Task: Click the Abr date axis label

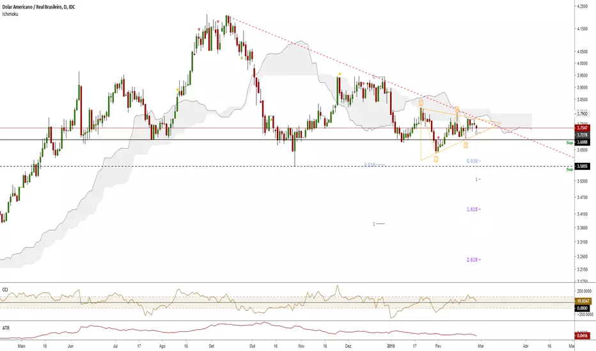Action: [526, 347]
